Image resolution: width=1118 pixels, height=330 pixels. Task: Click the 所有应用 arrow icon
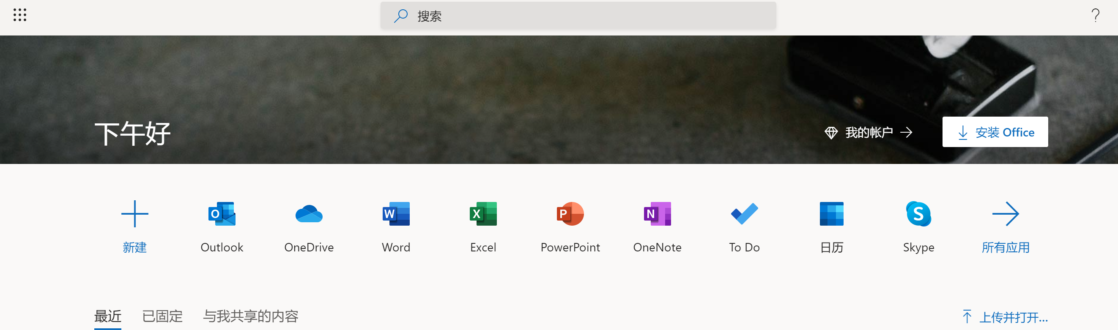point(1006,214)
